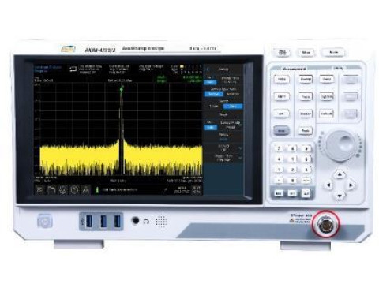Tap the dark gray key beside Peak

click(x=281, y=131)
